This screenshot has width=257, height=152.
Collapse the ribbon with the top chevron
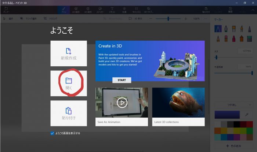tap(253, 10)
